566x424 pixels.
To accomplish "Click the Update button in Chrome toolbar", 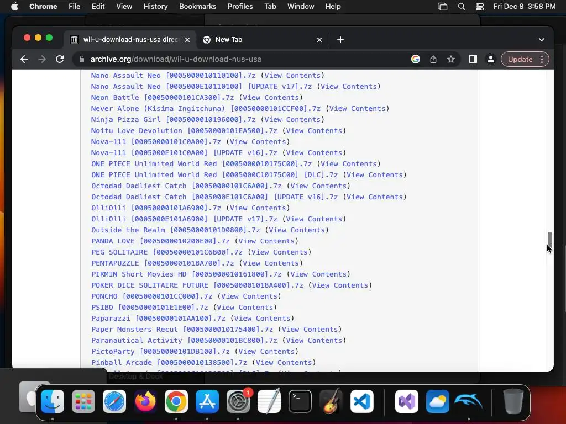I will click(x=520, y=59).
